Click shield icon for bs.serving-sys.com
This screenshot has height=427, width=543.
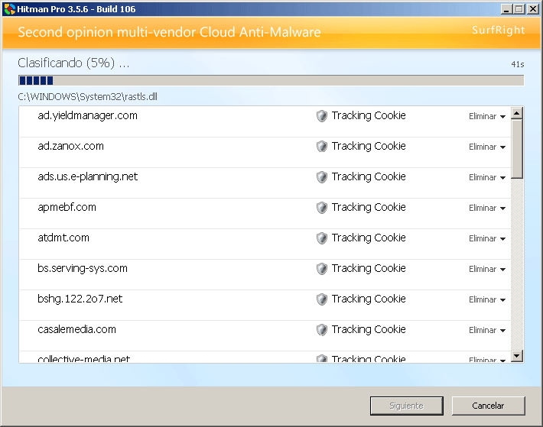(x=322, y=269)
